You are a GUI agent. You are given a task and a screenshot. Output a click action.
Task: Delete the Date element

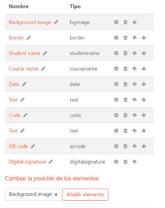tap(125, 84)
